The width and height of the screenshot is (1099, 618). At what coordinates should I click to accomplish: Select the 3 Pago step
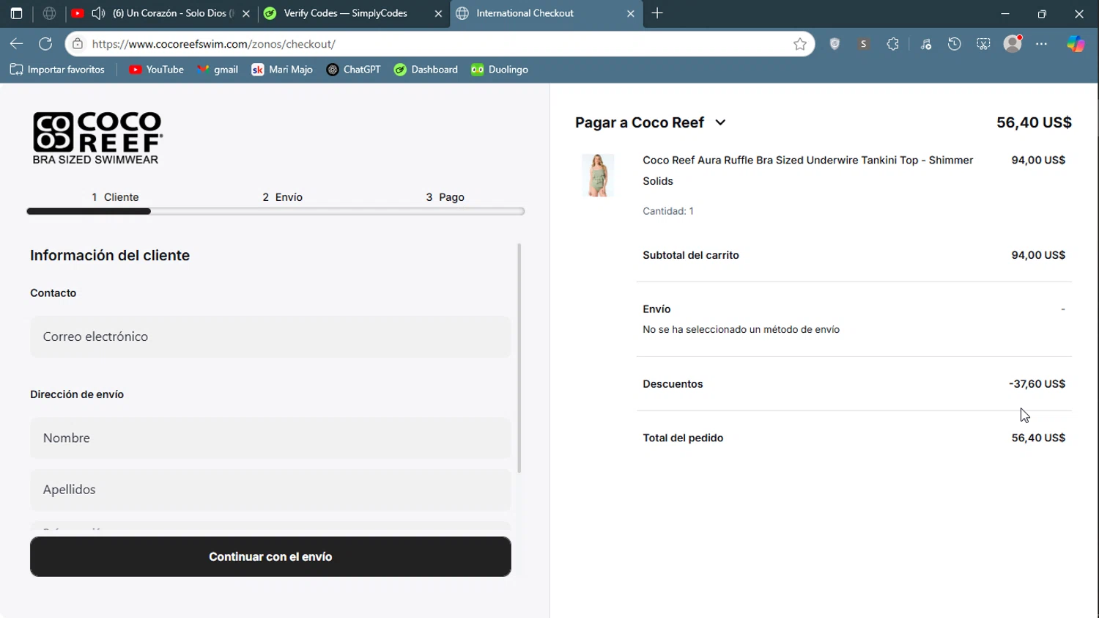(445, 197)
